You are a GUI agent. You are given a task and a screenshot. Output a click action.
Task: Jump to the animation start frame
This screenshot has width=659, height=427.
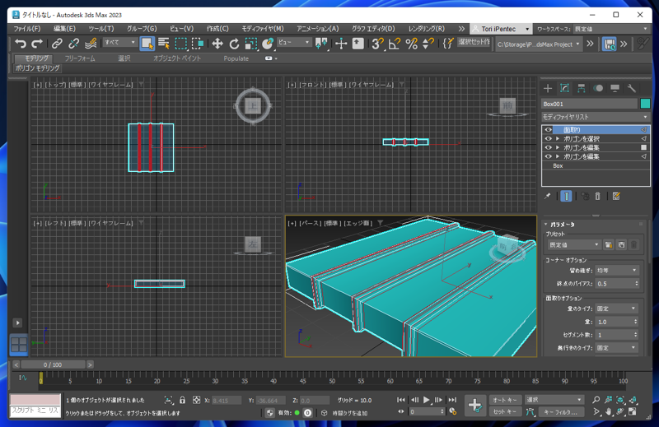pos(401,400)
